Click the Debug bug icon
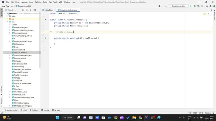The image size is (216, 121). pyautogui.click(x=195, y=6)
